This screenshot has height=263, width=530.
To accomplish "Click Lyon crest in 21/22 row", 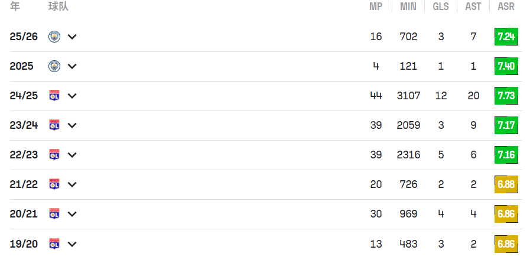I will coord(54,184).
